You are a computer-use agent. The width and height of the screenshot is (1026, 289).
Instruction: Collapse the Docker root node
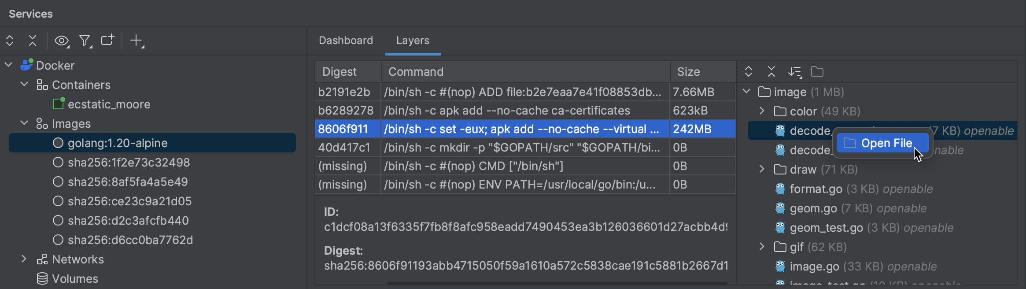point(8,64)
